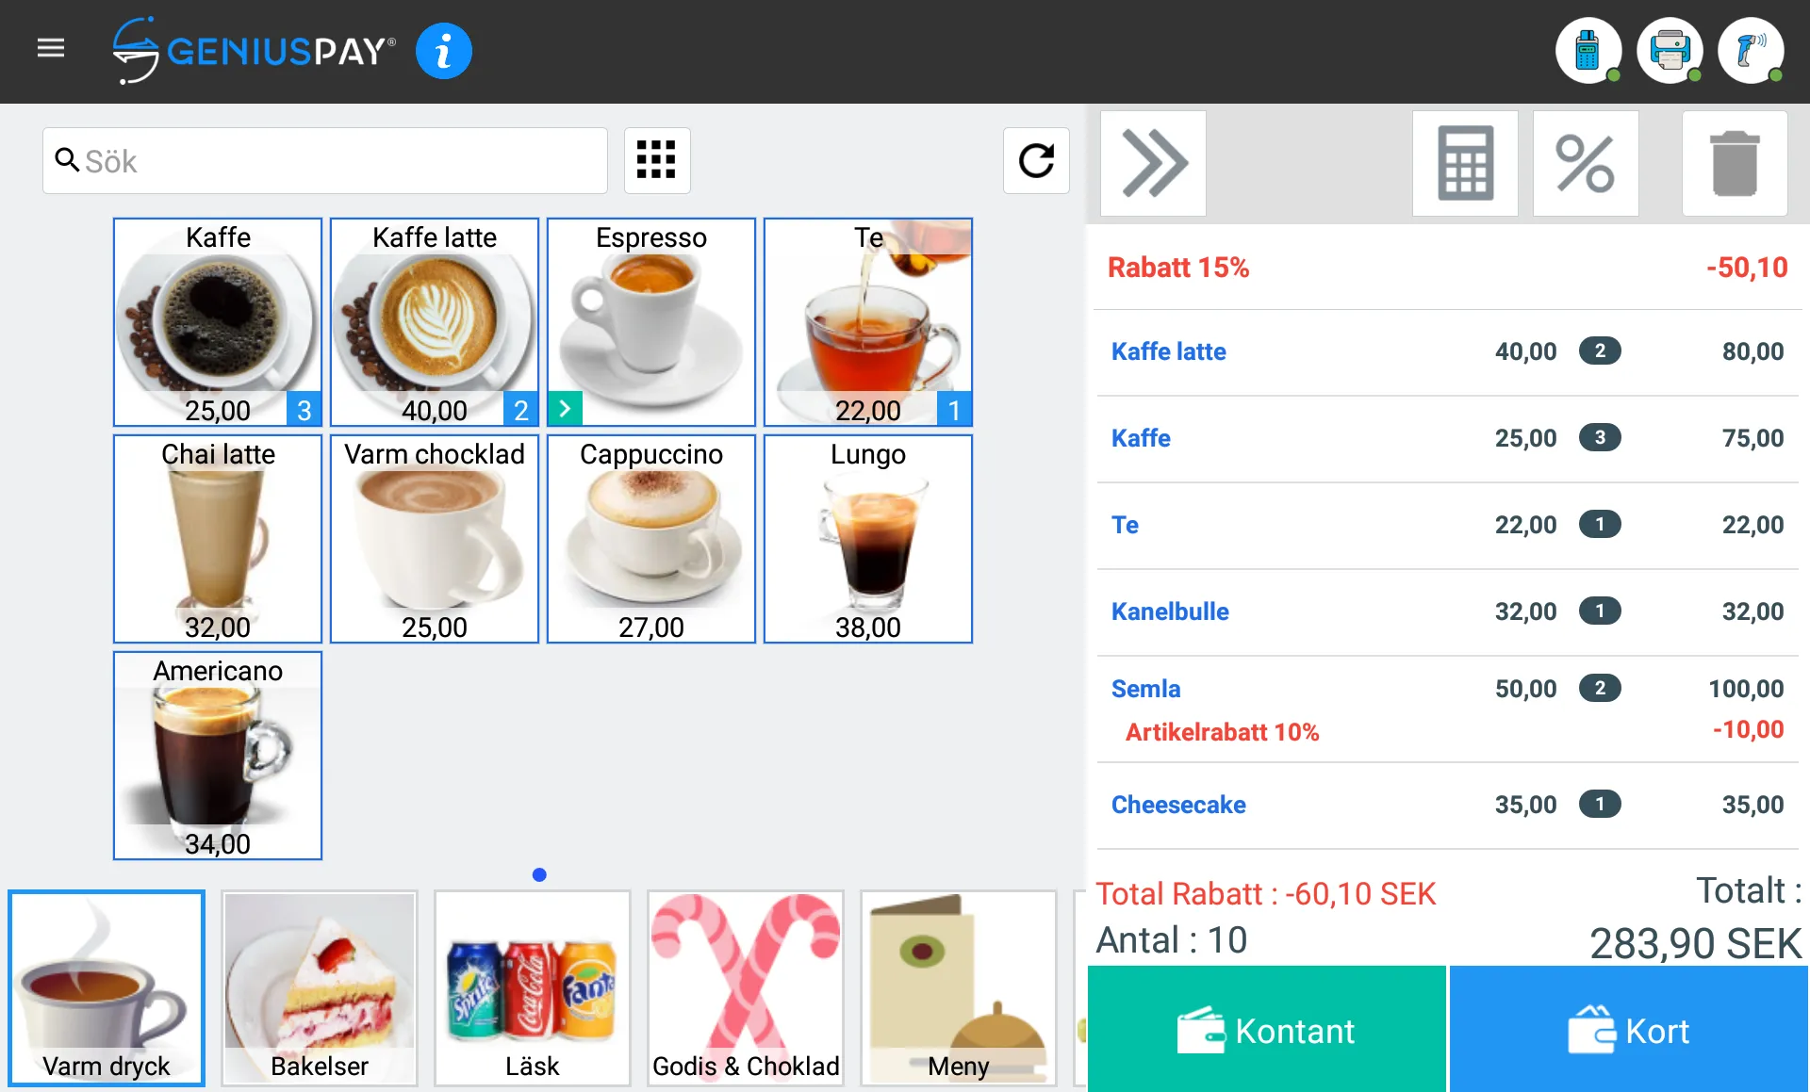The width and height of the screenshot is (1810, 1092).
Task: Expand Espresso options green arrow
Action: pos(565,409)
